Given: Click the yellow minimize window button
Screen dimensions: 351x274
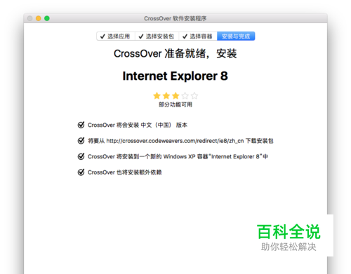Looking at the screenshot, I should pyautogui.click(x=39, y=18).
